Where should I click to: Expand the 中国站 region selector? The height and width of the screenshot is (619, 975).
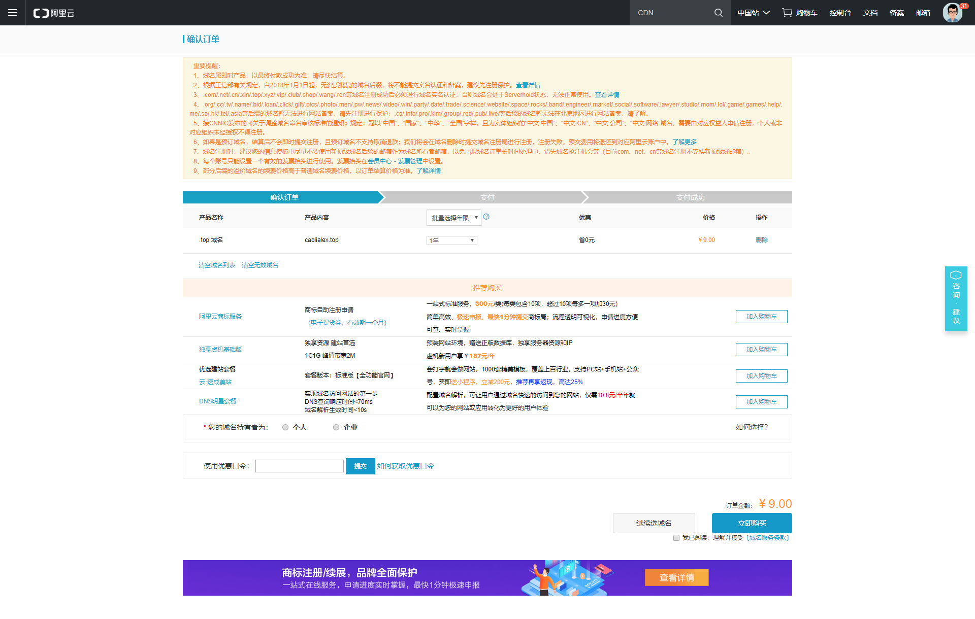click(x=754, y=13)
